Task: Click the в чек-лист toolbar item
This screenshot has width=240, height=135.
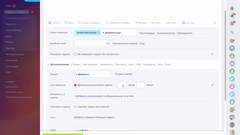Action: point(171,23)
